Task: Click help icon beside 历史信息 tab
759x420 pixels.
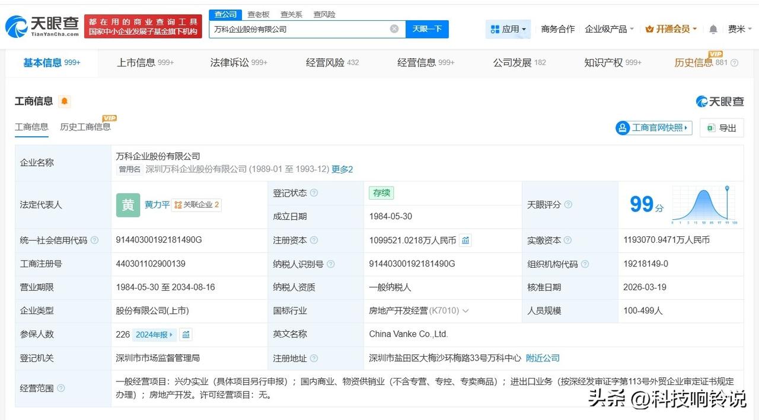Action: (x=735, y=63)
